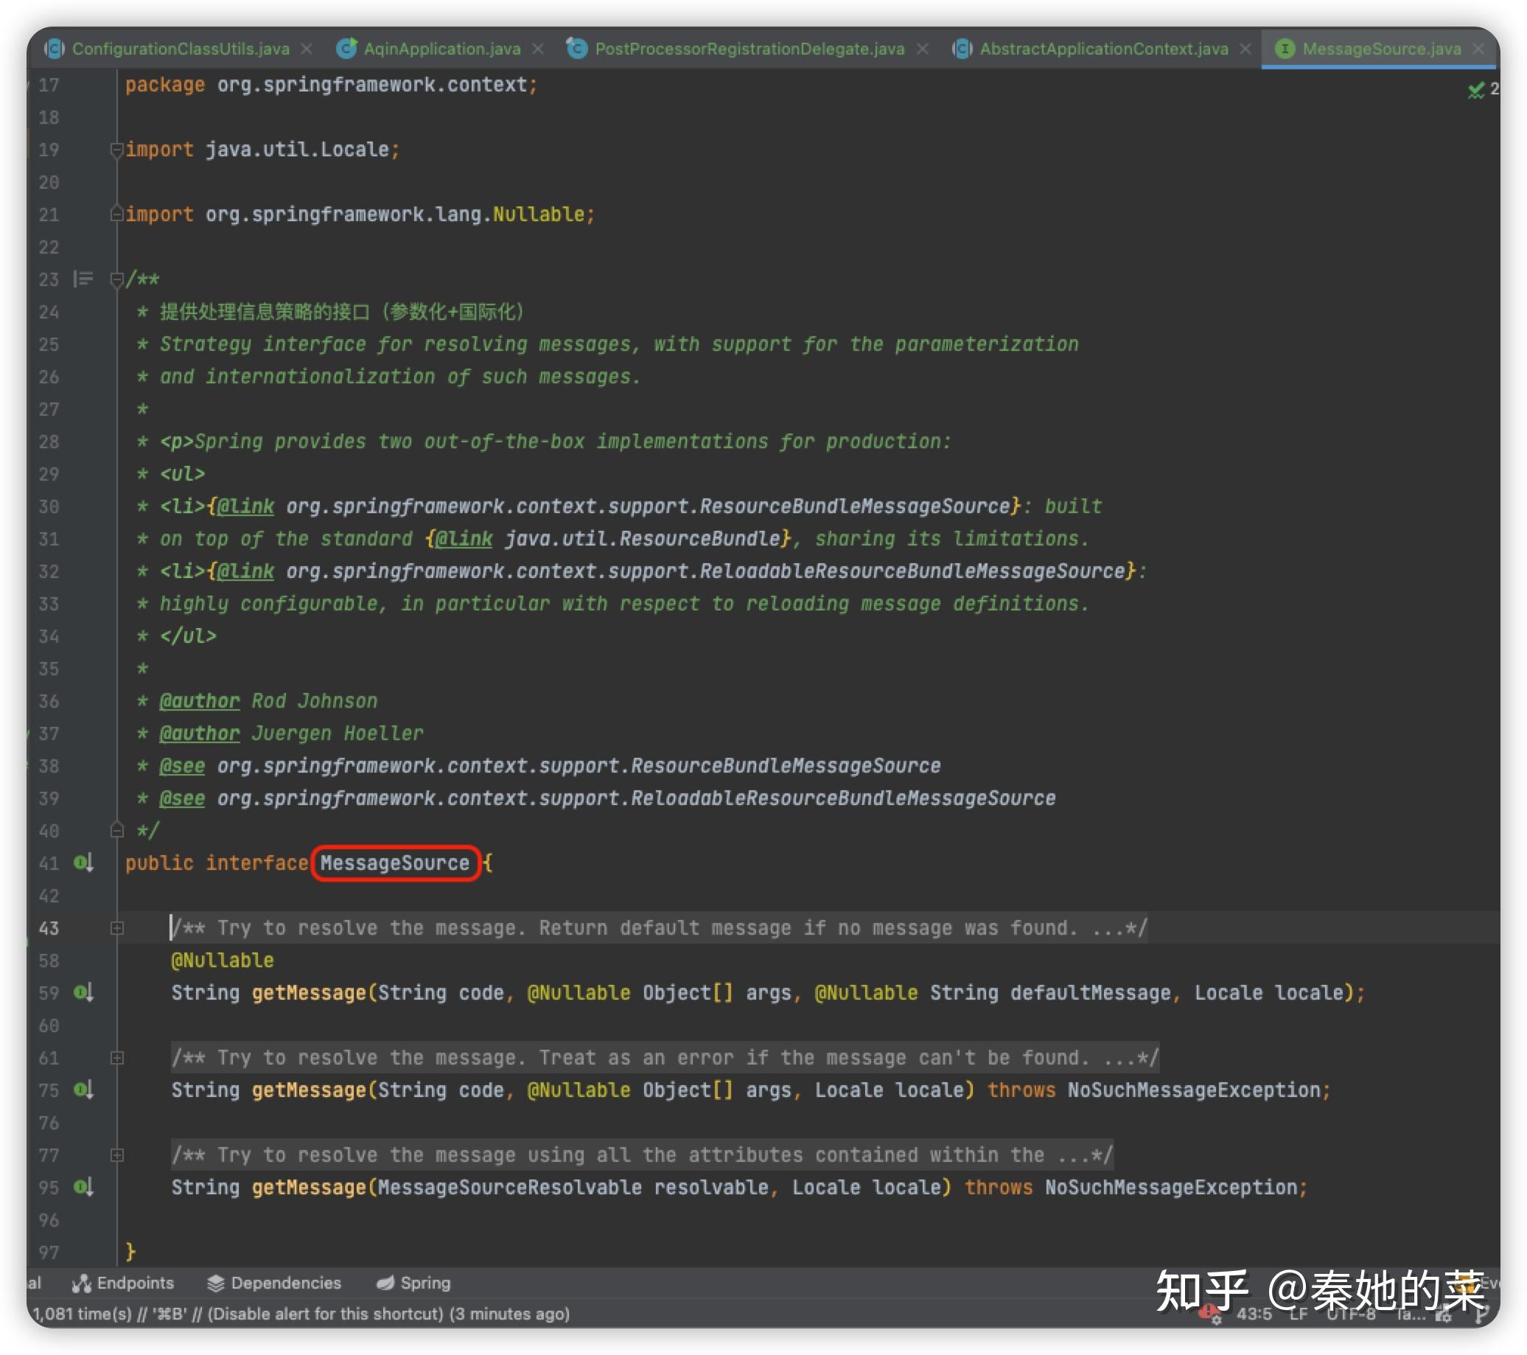Screen dimensions: 1527x1355
Task: Open the Endpoints tool window
Action: click(x=123, y=1283)
